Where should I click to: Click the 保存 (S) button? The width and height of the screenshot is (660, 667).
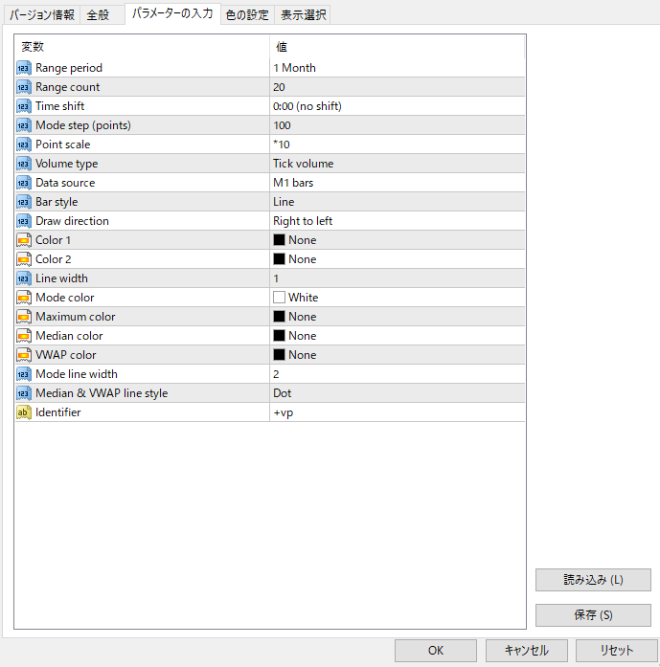[593, 615]
